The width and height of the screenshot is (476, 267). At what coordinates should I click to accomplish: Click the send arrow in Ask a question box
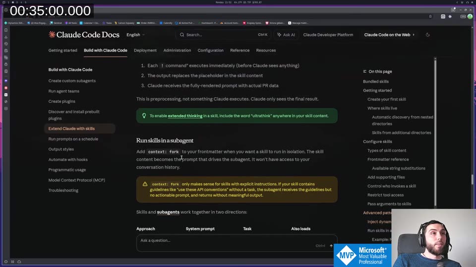tap(331, 246)
